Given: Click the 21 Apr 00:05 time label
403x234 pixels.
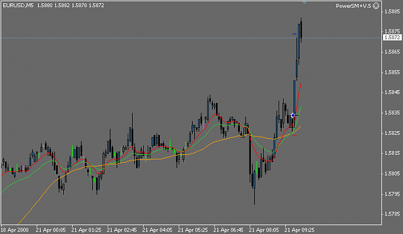Looking at the screenshot, I should [x=51, y=230].
